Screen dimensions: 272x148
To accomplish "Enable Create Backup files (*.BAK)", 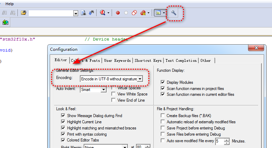I will click(x=163, y=115).
